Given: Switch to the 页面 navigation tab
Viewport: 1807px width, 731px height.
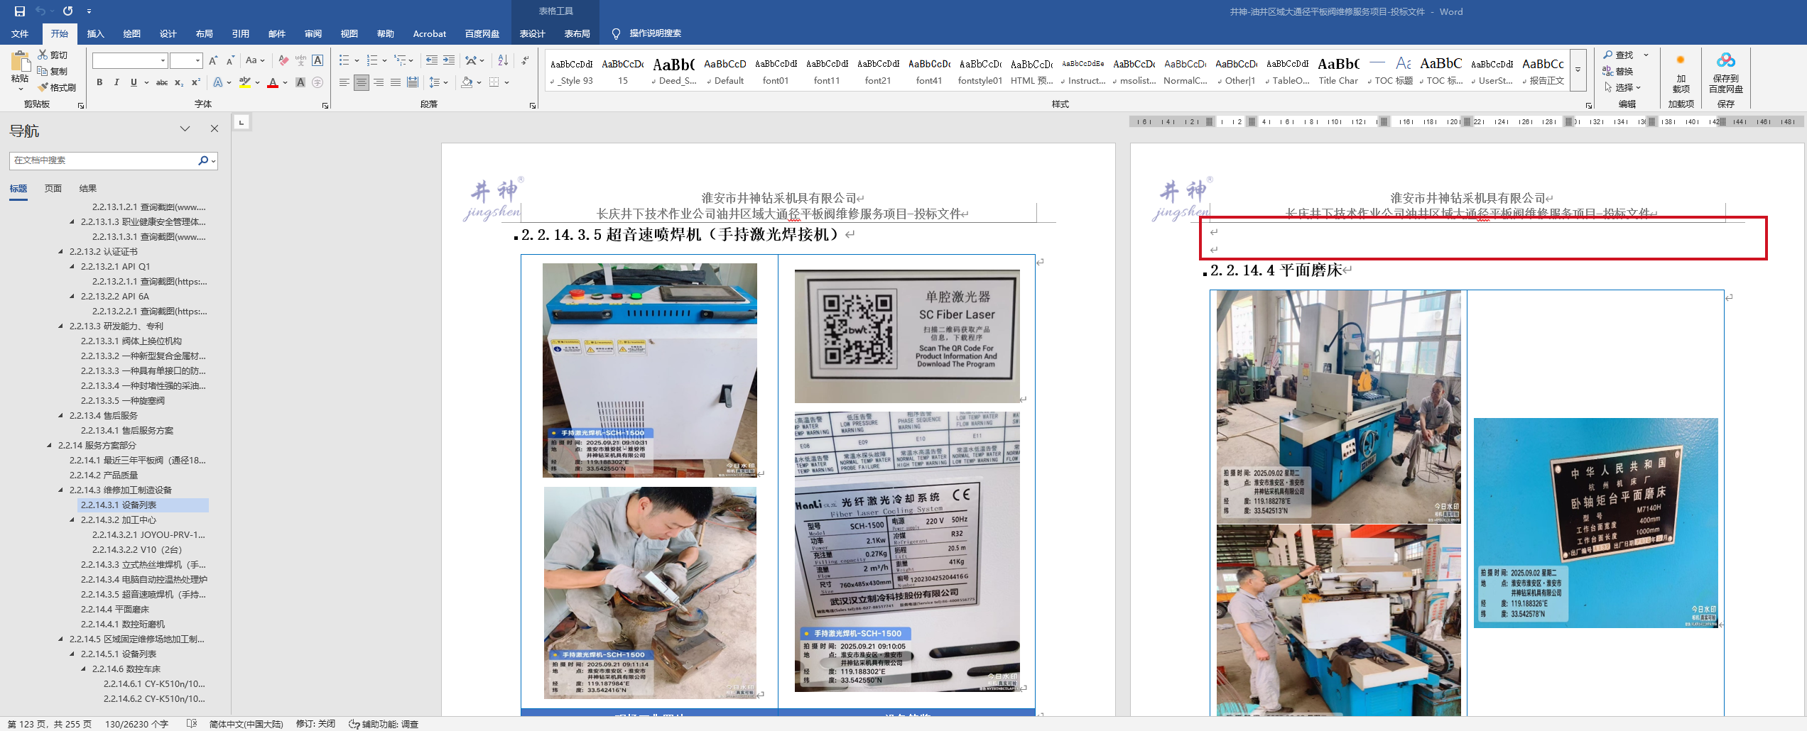Looking at the screenshot, I should point(53,188).
